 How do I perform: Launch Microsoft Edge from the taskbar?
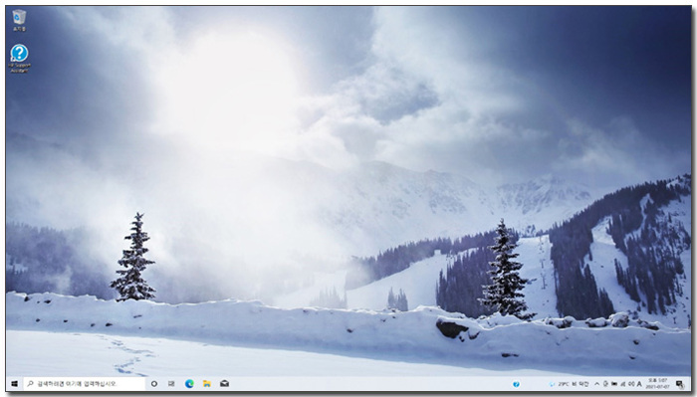(189, 384)
